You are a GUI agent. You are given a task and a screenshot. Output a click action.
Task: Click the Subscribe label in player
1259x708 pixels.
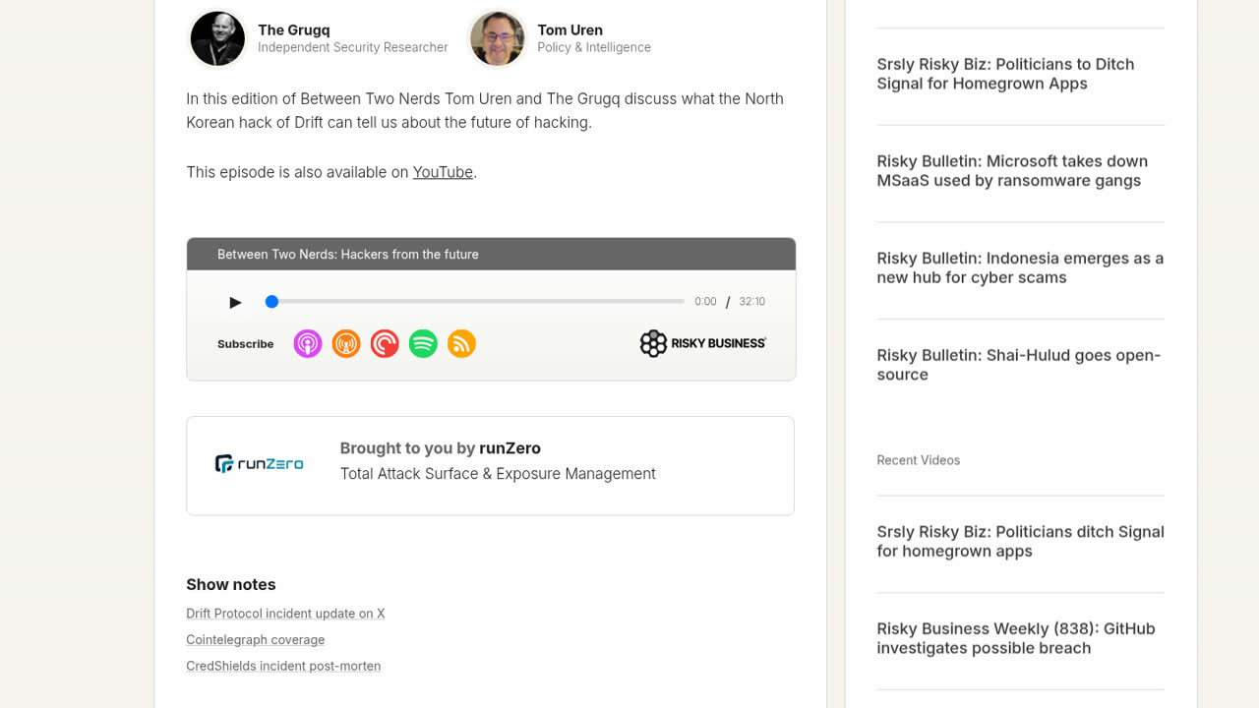tap(246, 344)
